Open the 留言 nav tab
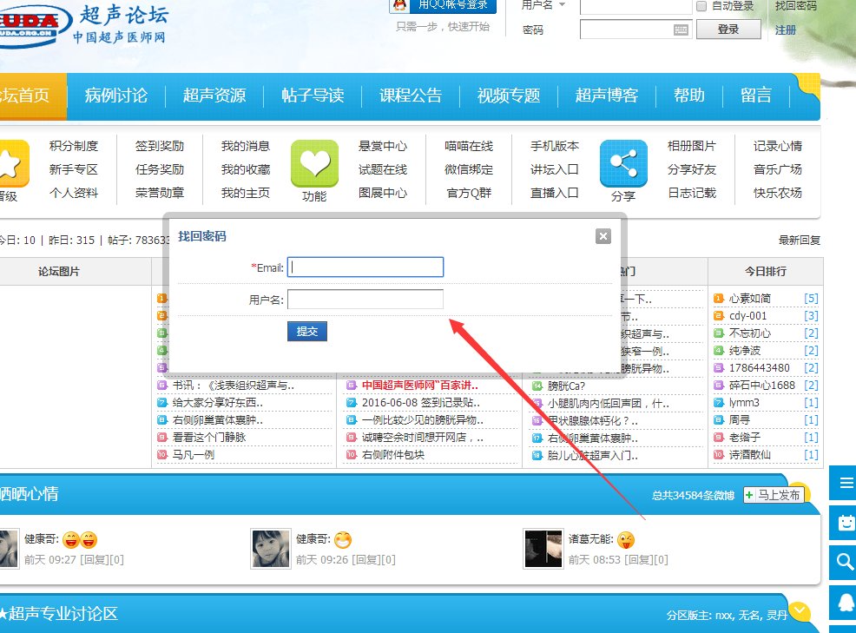 pos(755,96)
